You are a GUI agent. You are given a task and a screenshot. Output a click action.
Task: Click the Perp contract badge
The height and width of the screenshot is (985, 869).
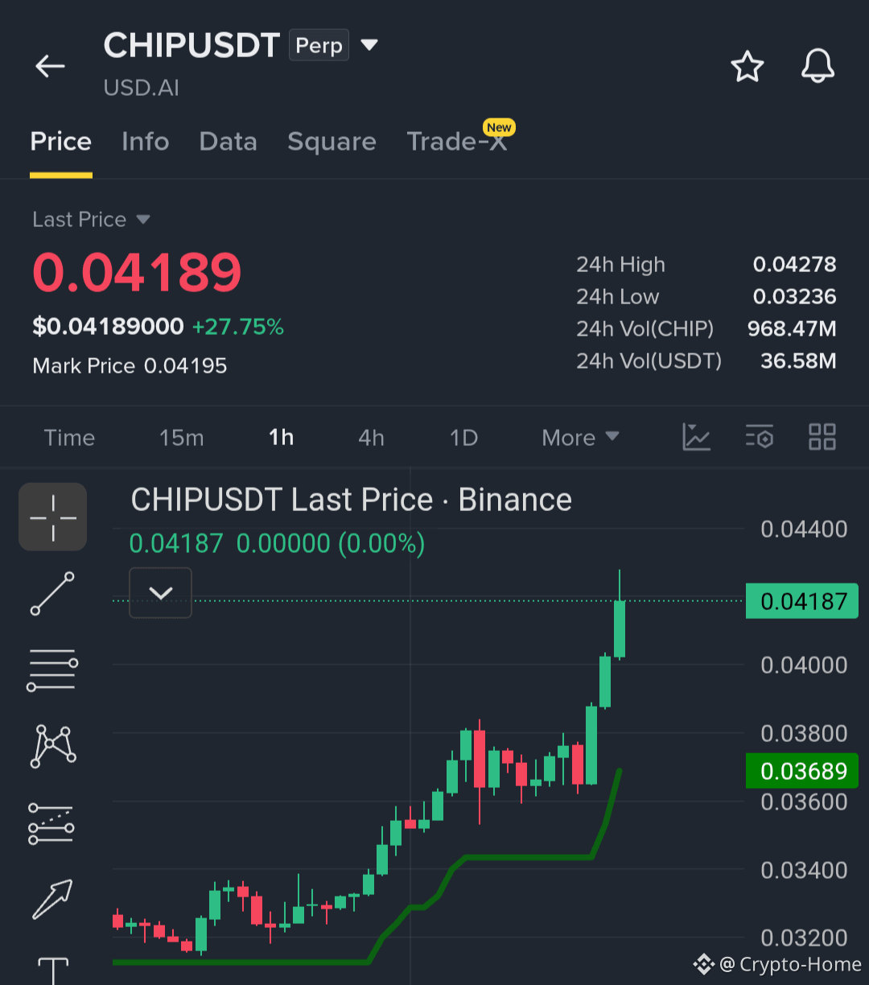[x=319, y=46]
